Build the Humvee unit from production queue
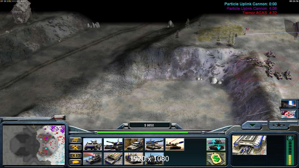299x168 pixels. click(x=93, y=144)
